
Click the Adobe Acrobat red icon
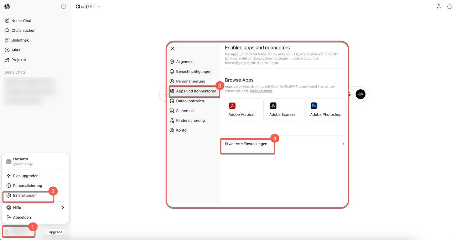point(232,106)
